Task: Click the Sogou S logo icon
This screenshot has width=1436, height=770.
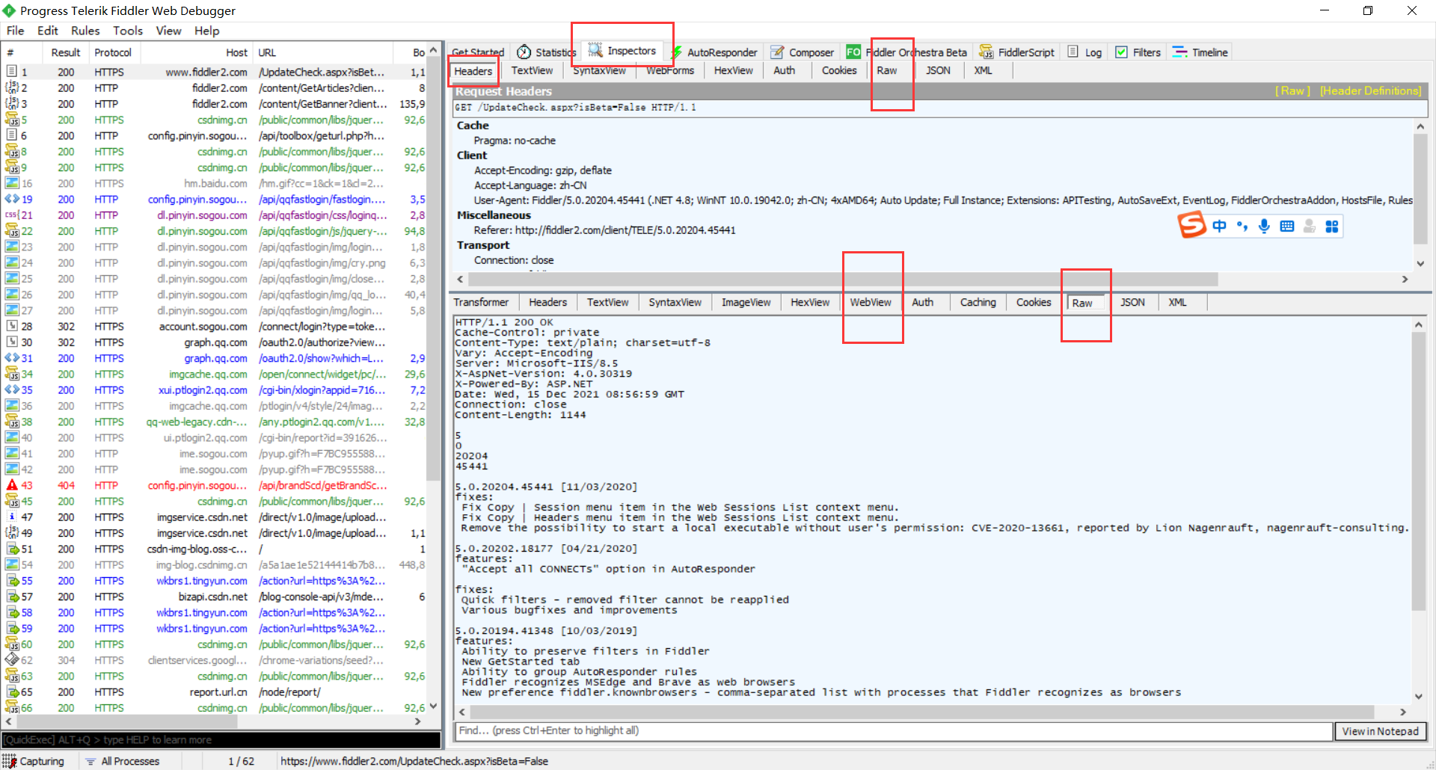Action: click(x=1192, y=225)
